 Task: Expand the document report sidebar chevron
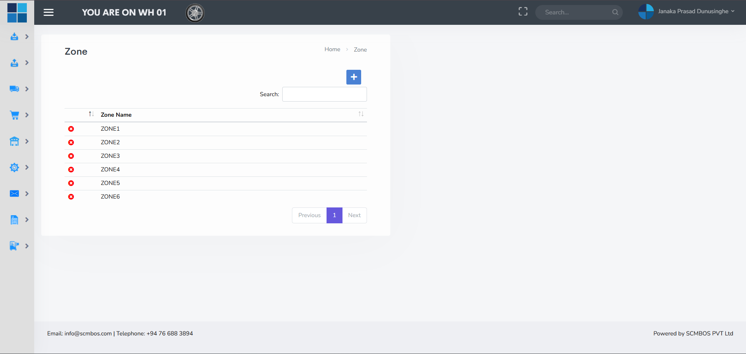pyautogui.click(x=27, y=220)
